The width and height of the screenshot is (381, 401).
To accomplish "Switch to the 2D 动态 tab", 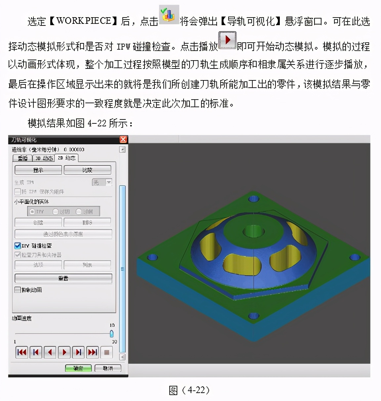I will point(66,158).
